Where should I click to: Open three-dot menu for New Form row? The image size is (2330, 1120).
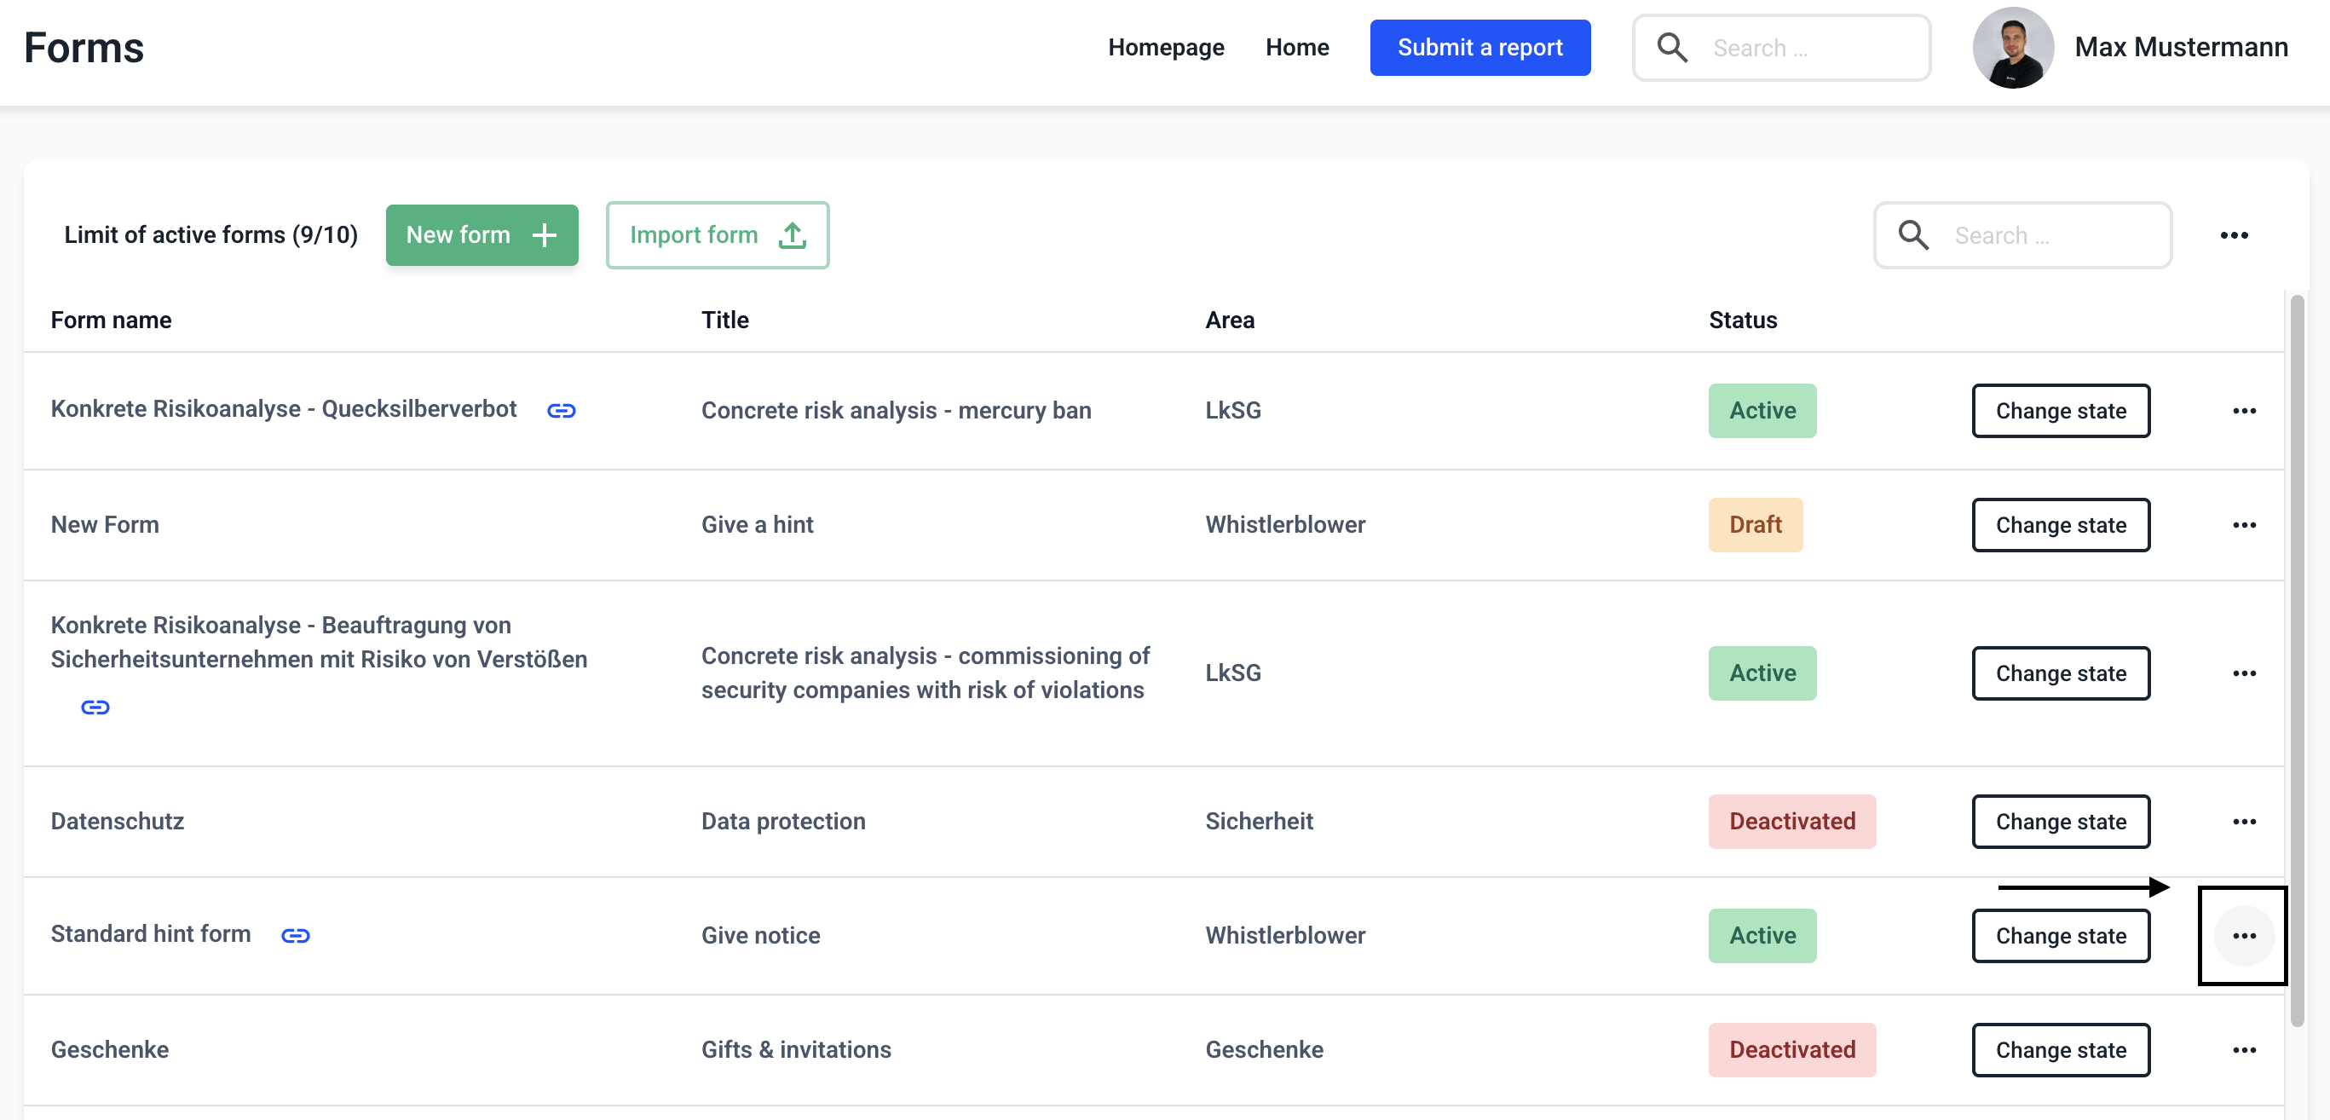[2243, 525]
